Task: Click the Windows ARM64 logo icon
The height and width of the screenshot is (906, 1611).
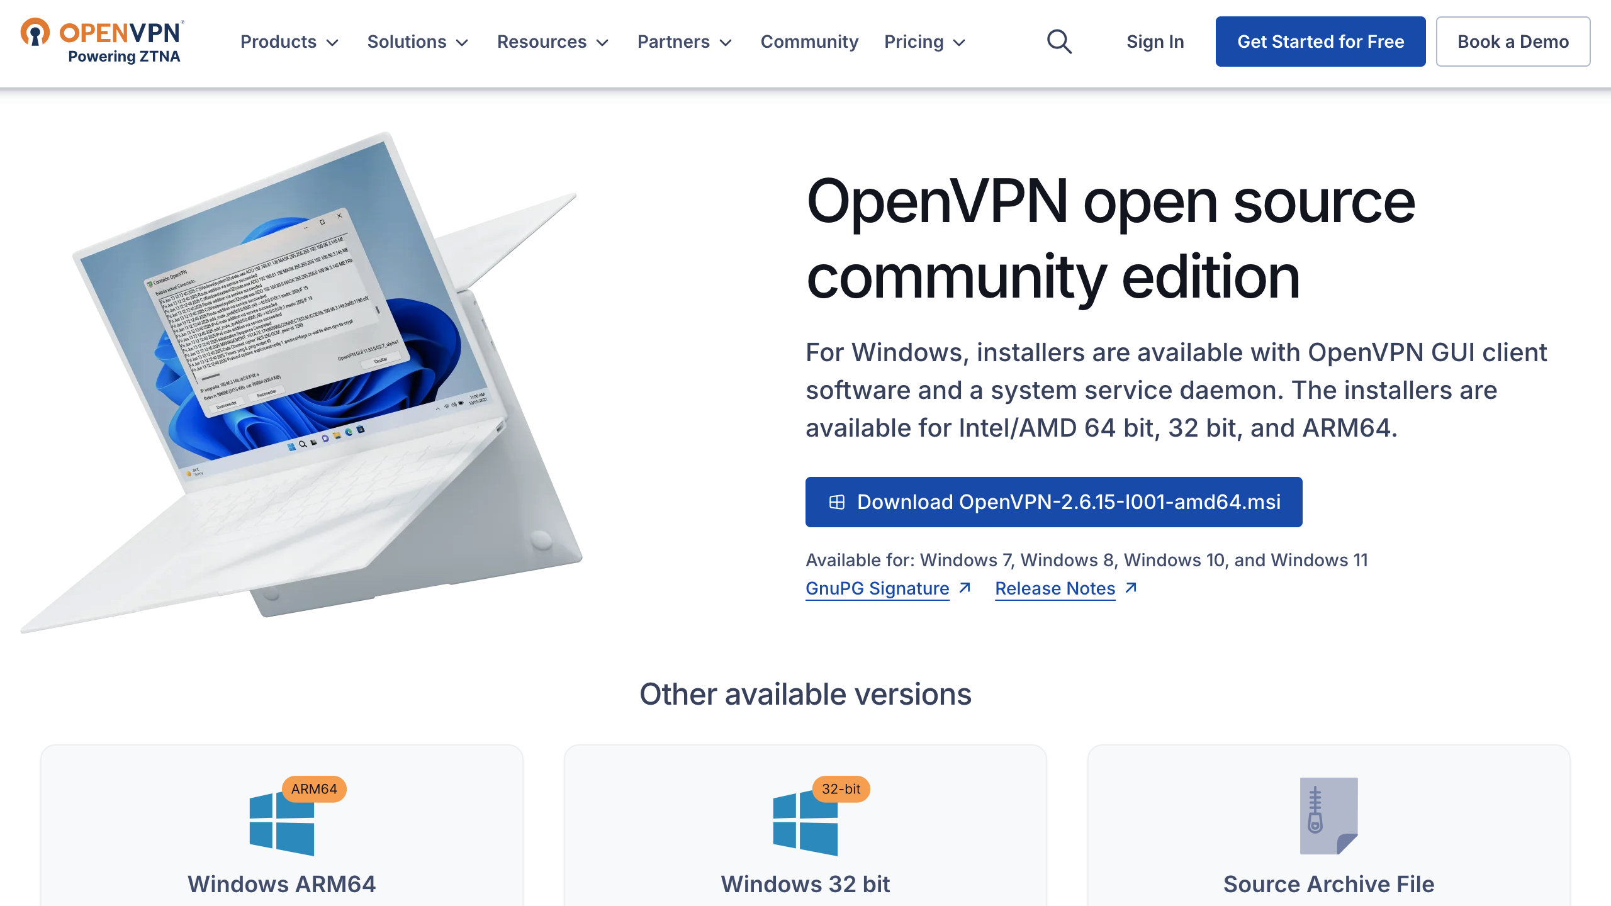Action: click(281, 824)
